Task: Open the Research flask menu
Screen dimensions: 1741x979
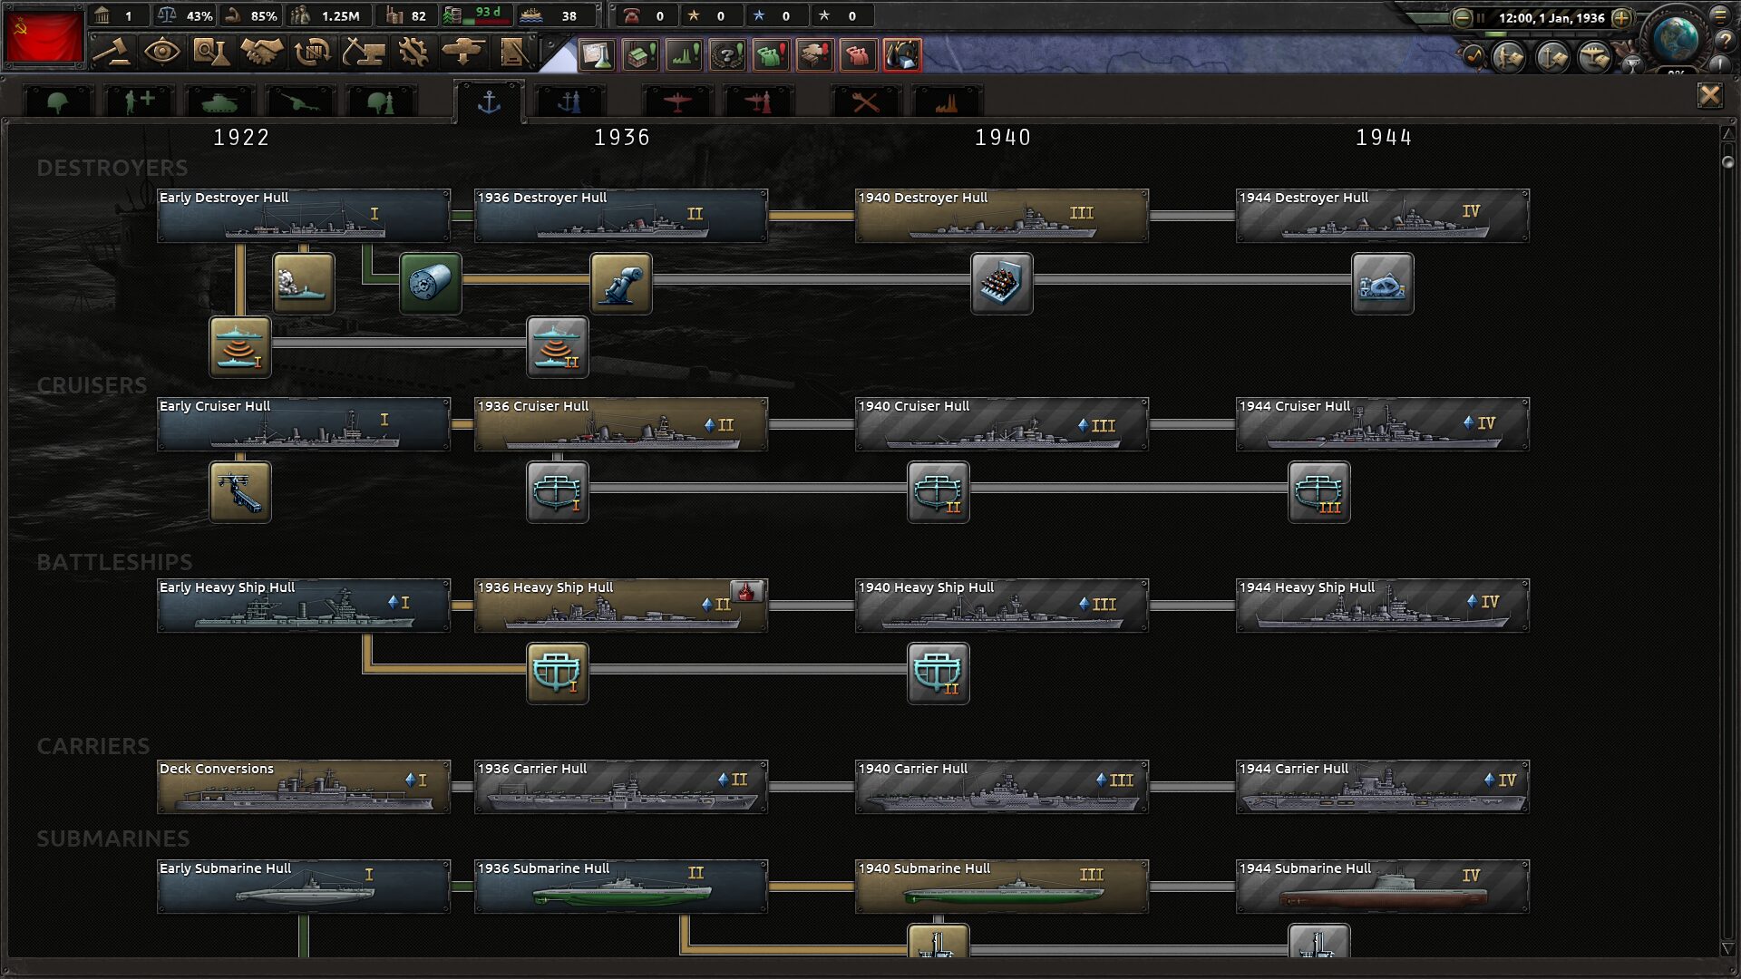Action: [212, 52]
